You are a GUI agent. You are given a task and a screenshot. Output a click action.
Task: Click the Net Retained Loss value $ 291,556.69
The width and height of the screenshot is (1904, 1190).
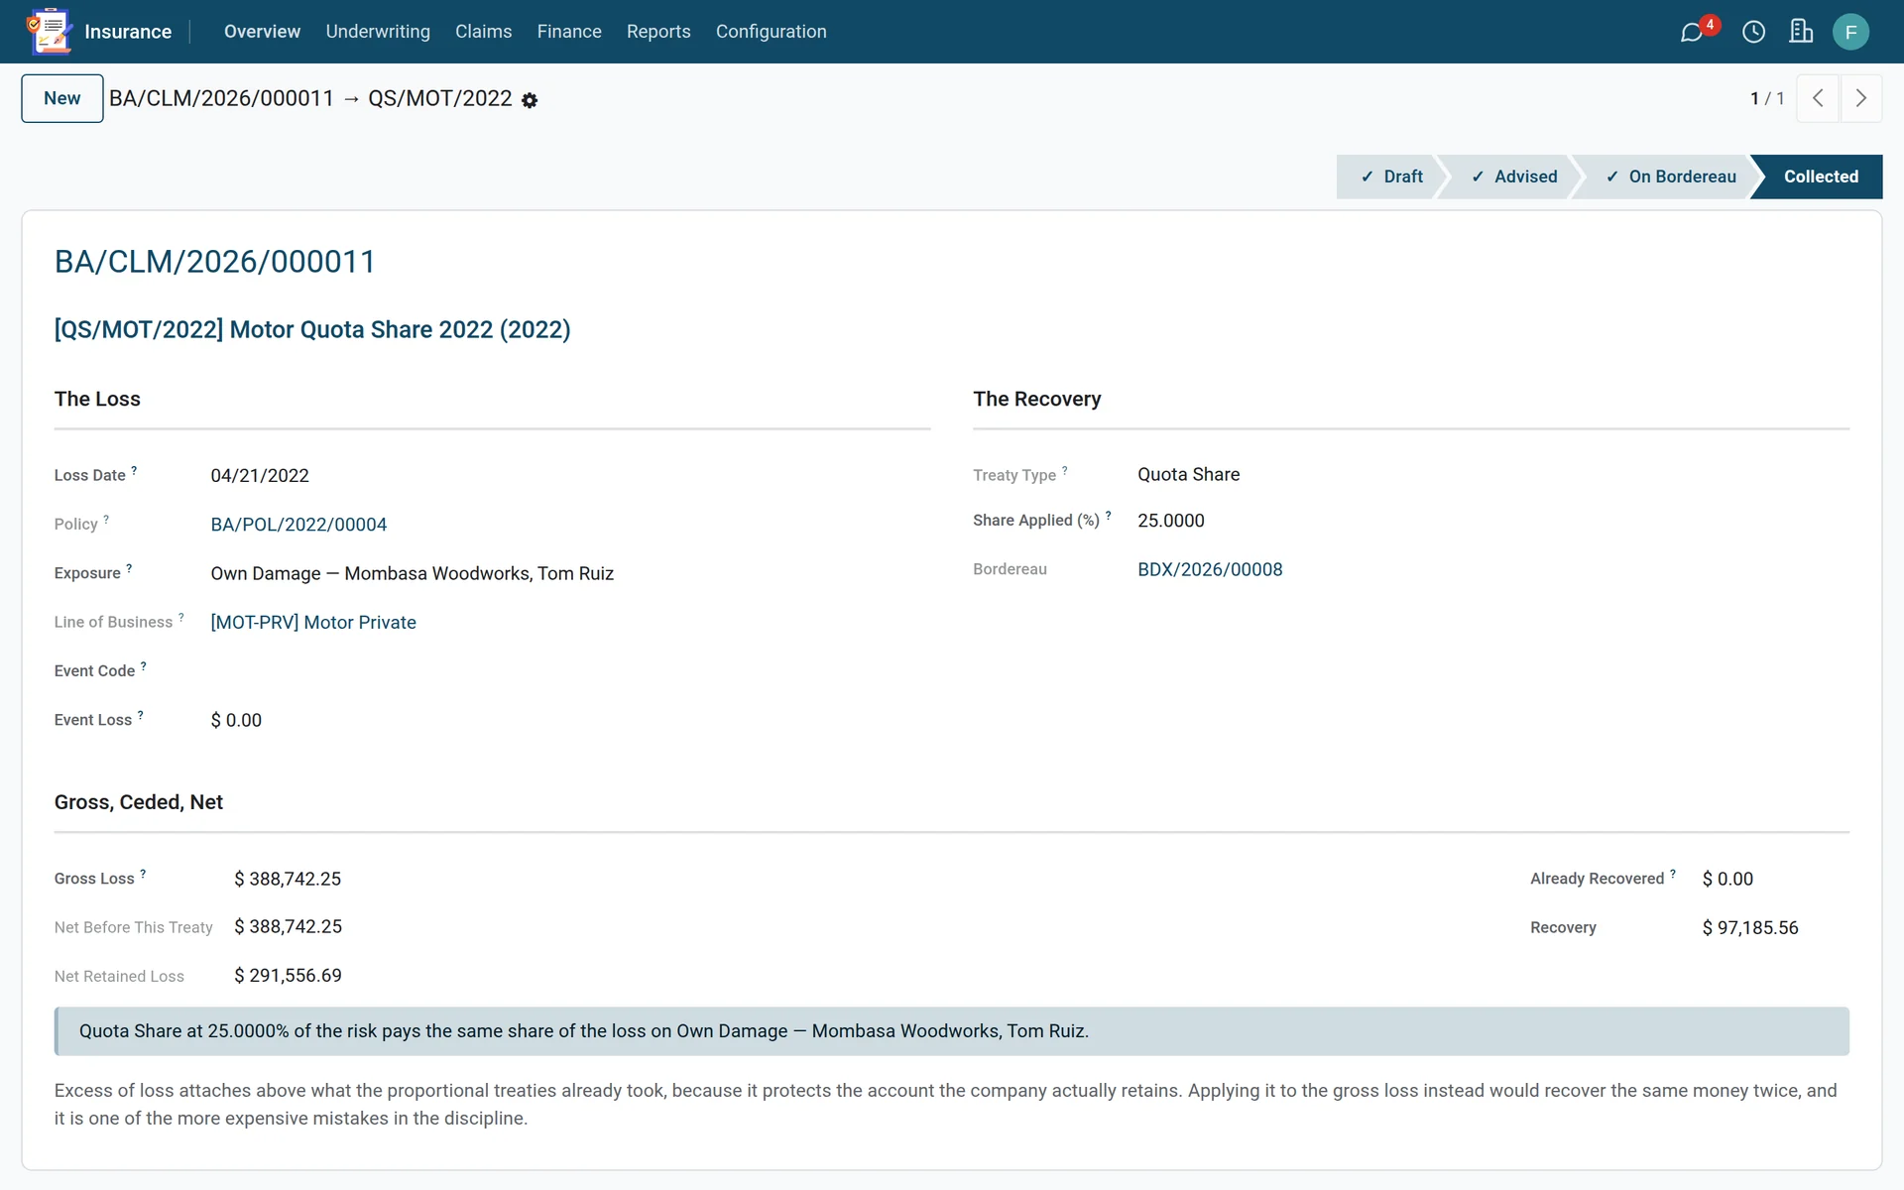click(x=288, y=976)
